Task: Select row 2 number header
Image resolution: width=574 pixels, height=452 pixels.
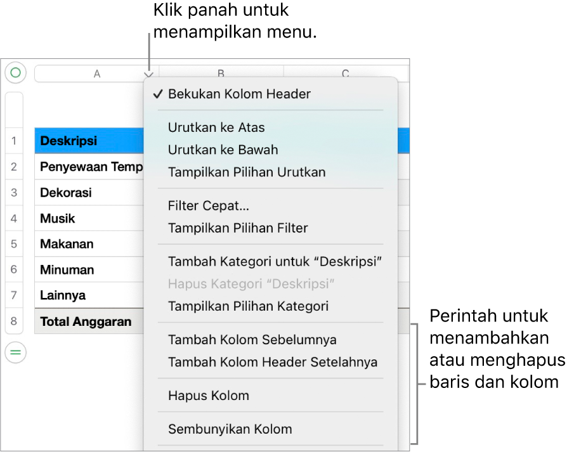Action: [14, 167]
